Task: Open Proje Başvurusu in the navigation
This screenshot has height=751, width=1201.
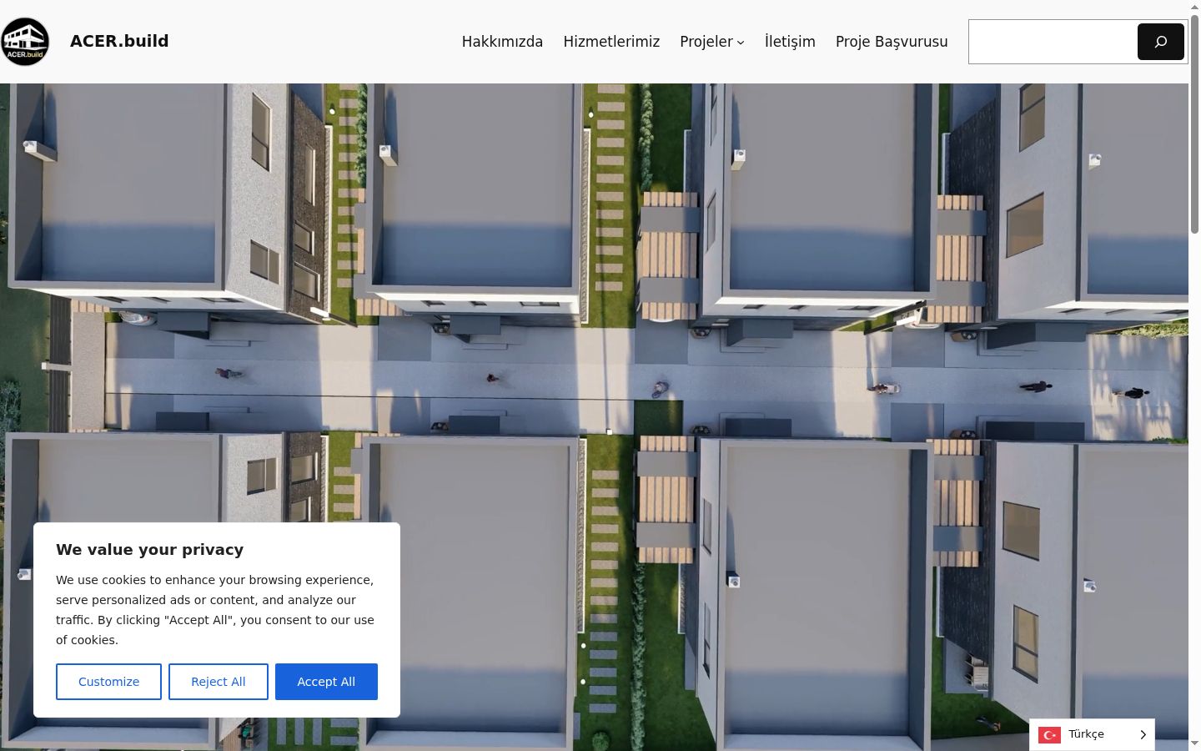Action: tap(892, 42)
